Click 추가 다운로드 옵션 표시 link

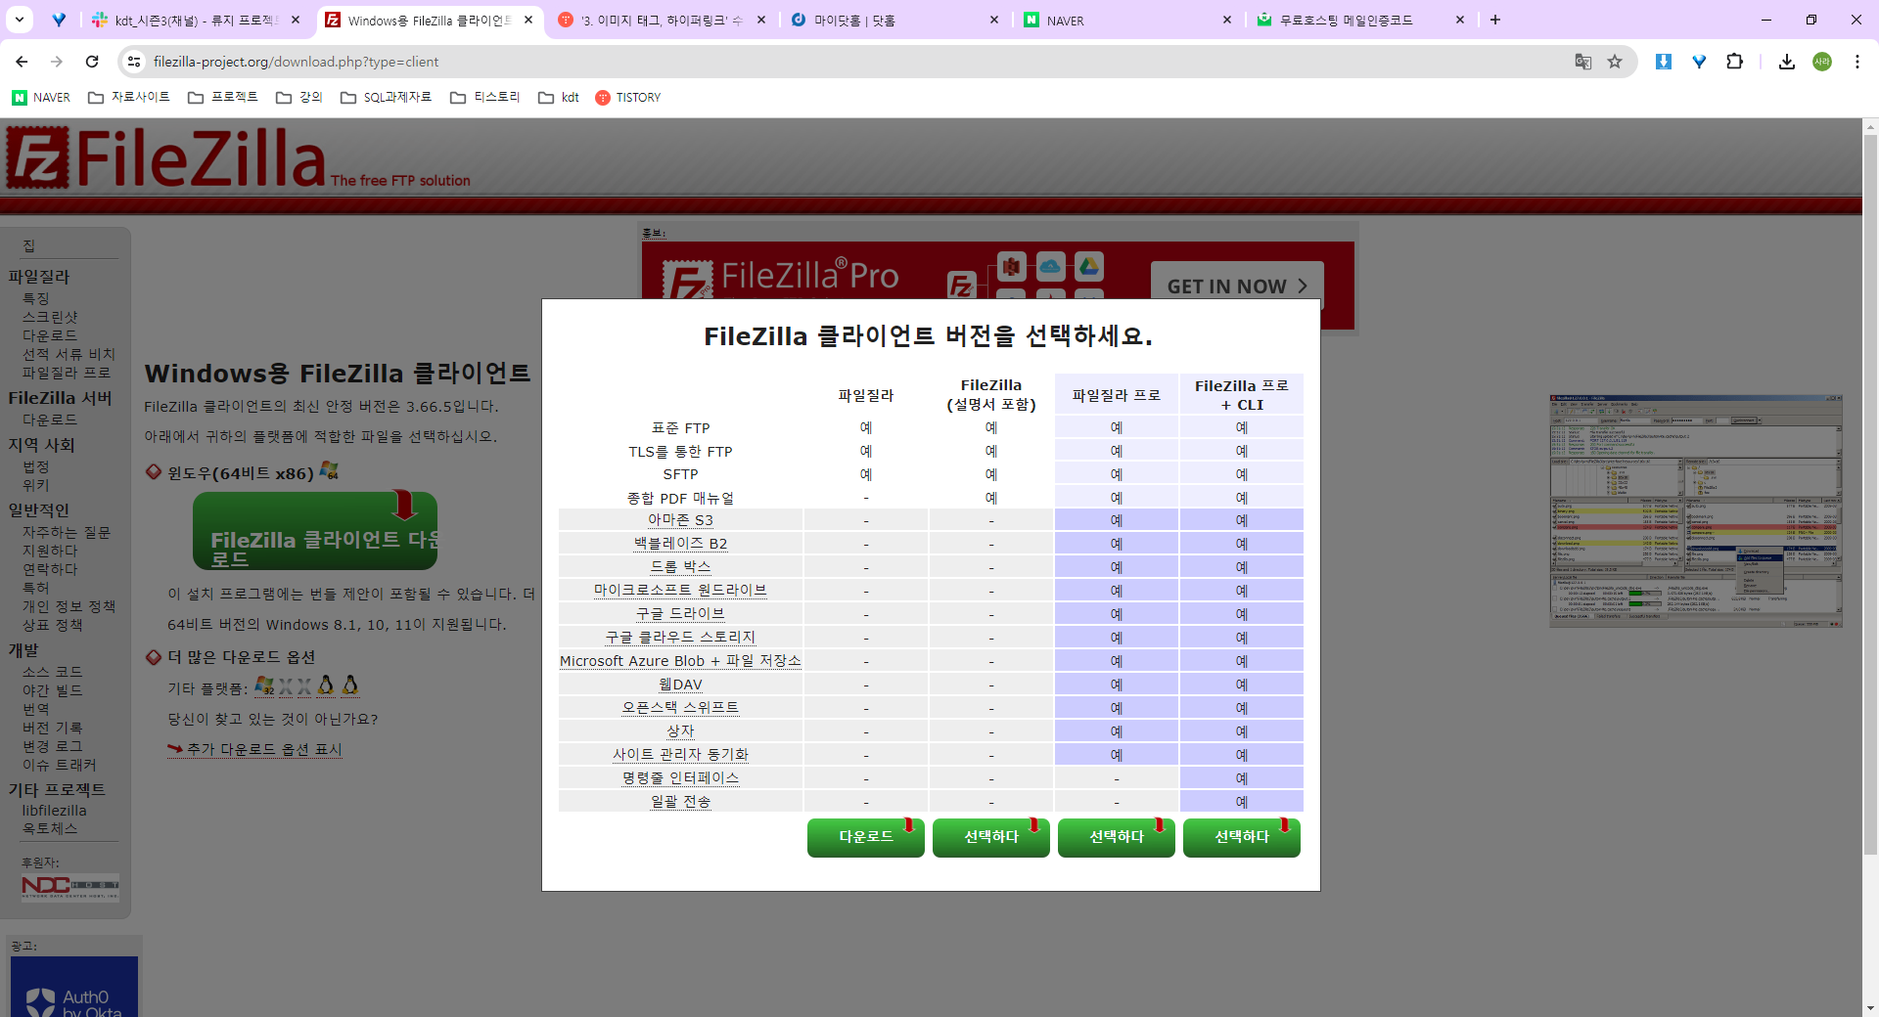pyautogui.click(x=264, y=749)
